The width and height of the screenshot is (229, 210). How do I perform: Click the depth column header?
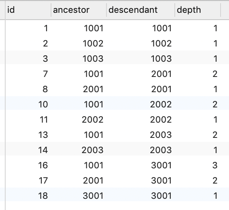(x=198, y=10)
